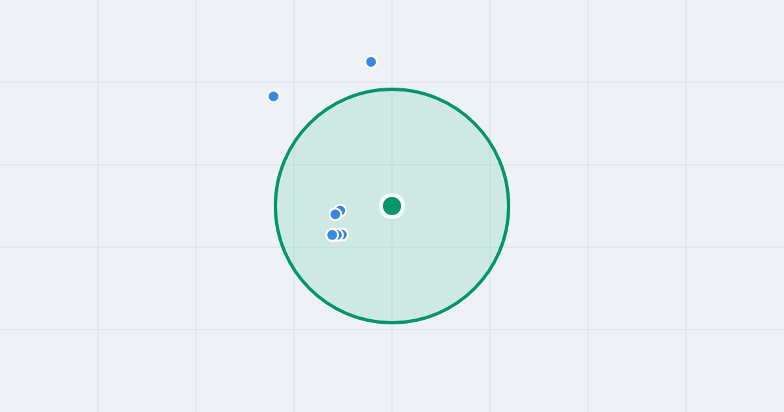The width and height of the screenshot is (784, 412).
Task: Click the leftmost blue dot in the lower trio
Action: [x=332, y=235]
